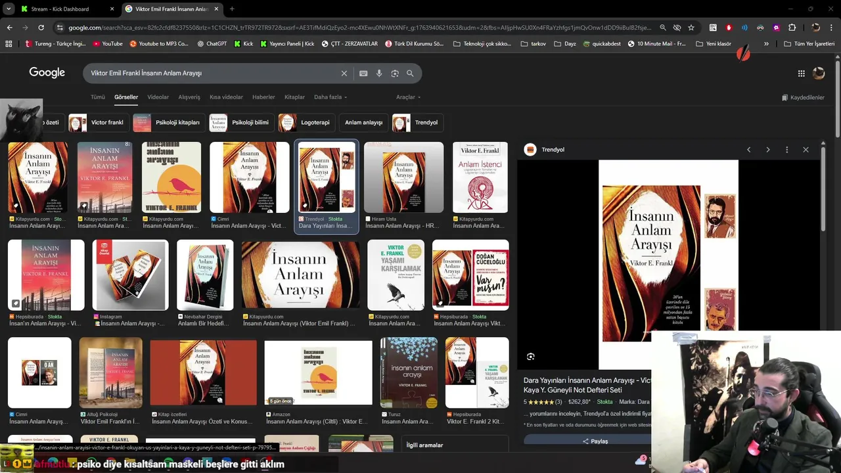This screenshot has width=841, height=473.
Task: Filter images by Psikoloji bilimi chip
Action: 240,123
